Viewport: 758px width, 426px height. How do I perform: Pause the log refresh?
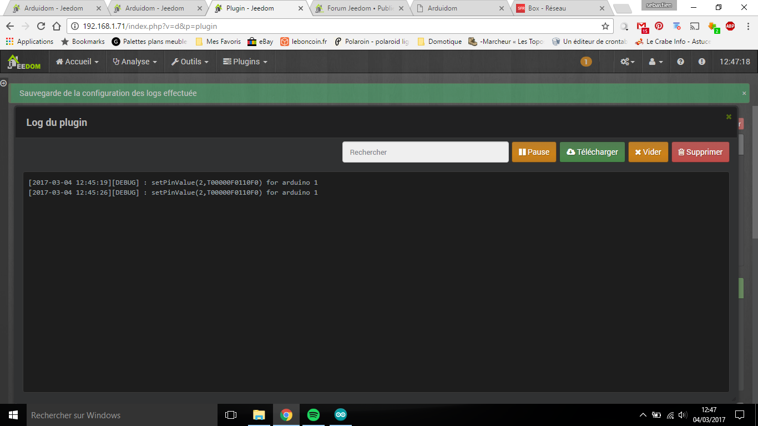click(x=534, y=152)
